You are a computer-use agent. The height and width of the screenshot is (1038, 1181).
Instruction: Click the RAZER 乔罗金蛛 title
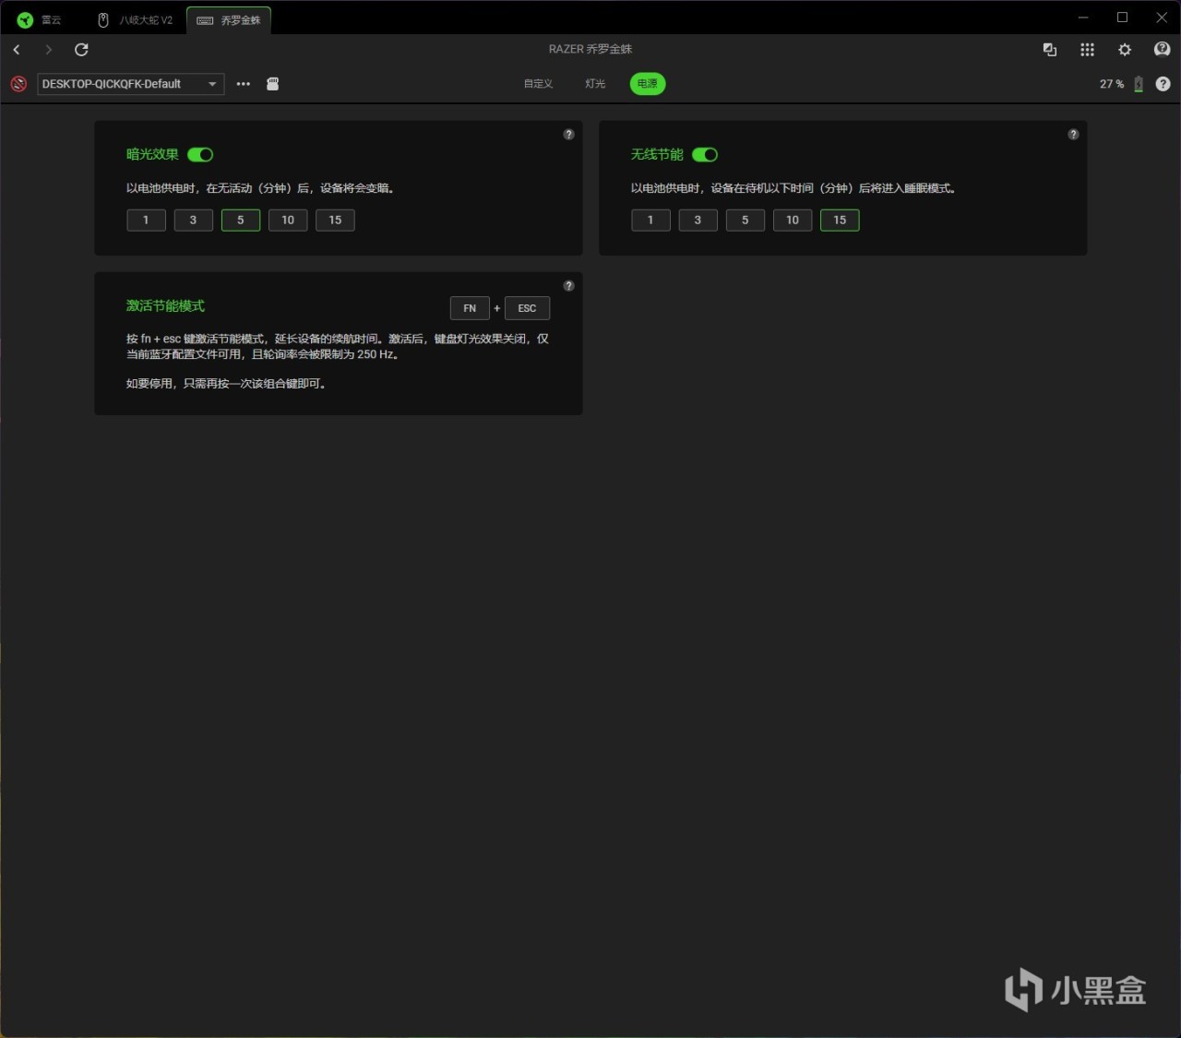click(590, 49)
